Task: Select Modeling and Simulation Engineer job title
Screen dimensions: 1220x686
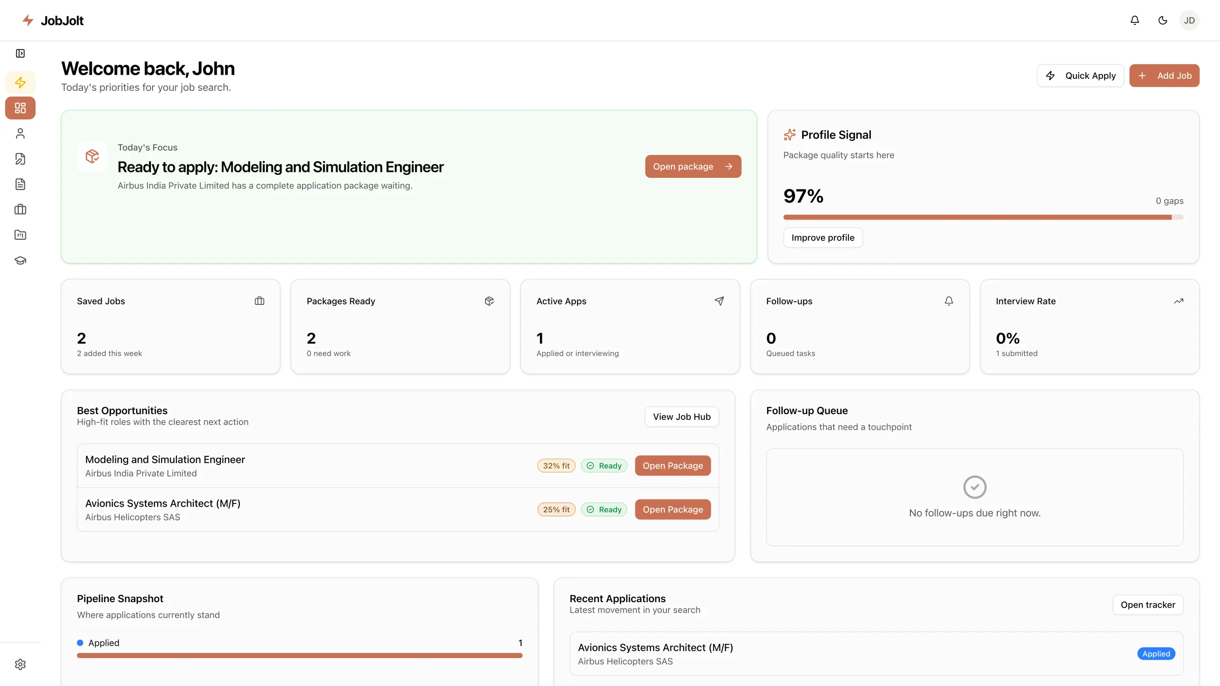Action: [x=165, y=459]
